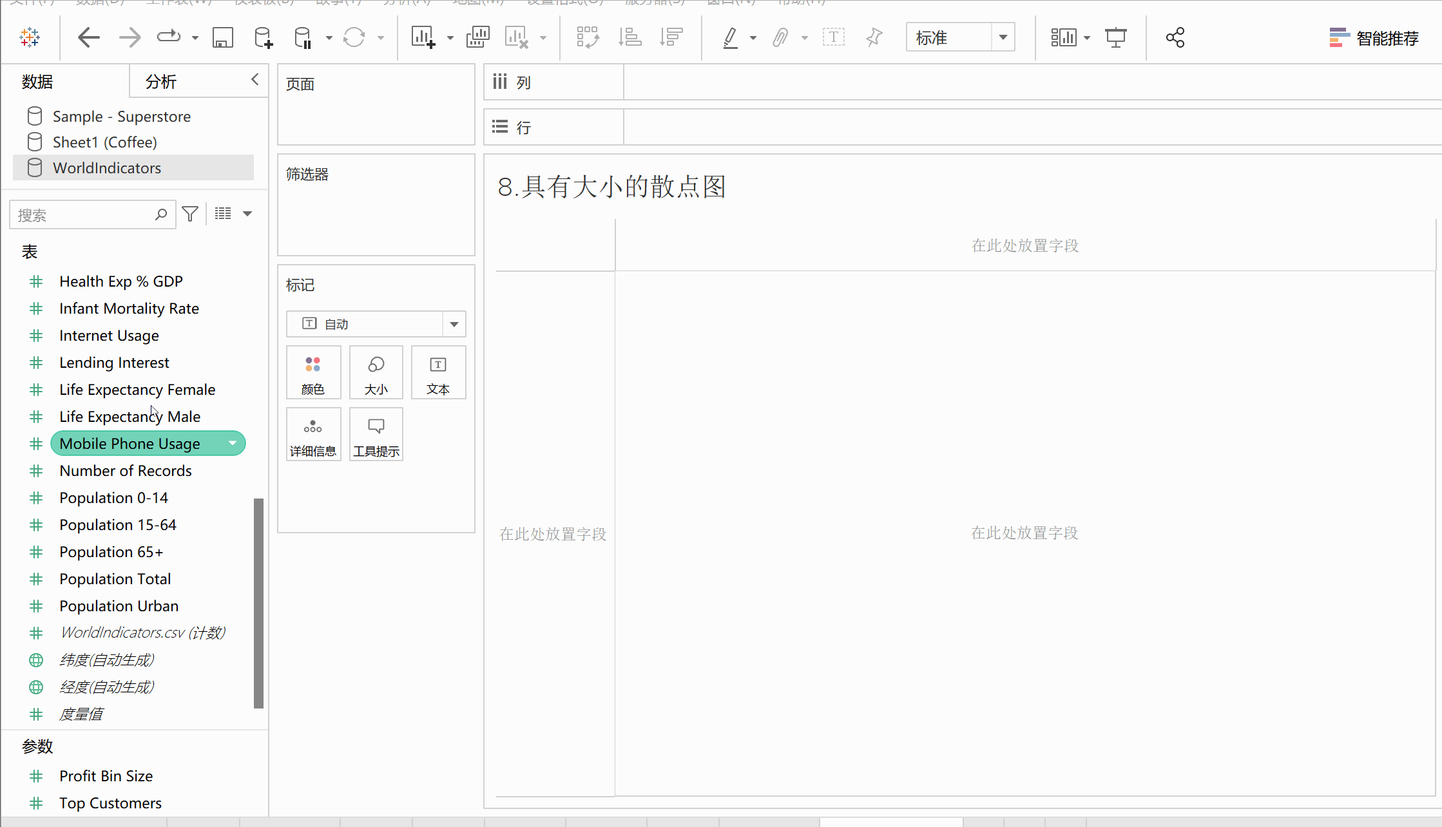Open the 标准 view fit dropdown
1442x827 pixels.
(1003, 37)
